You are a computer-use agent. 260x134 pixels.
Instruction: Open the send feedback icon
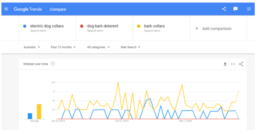[x=235, y=9]
